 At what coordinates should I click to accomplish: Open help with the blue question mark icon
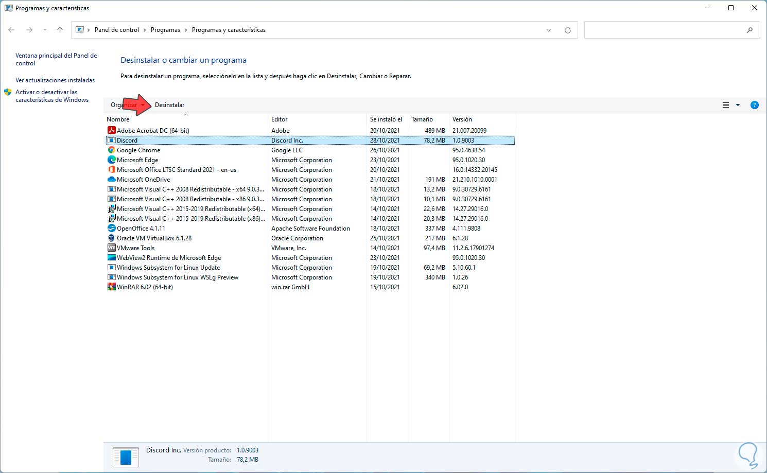coord(754,105)
